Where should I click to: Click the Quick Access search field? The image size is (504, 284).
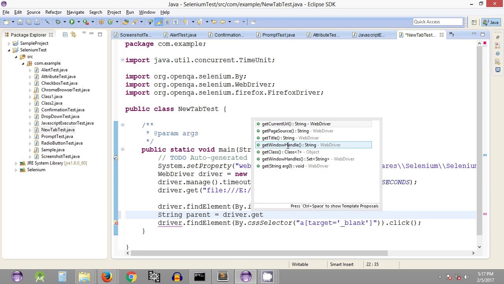(438, 22)
